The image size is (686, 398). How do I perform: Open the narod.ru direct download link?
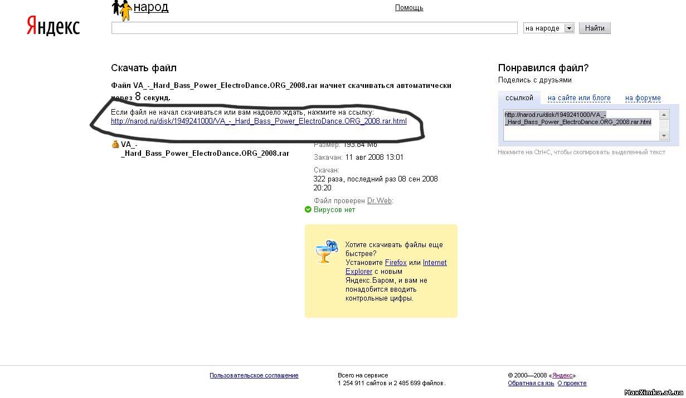259,121
